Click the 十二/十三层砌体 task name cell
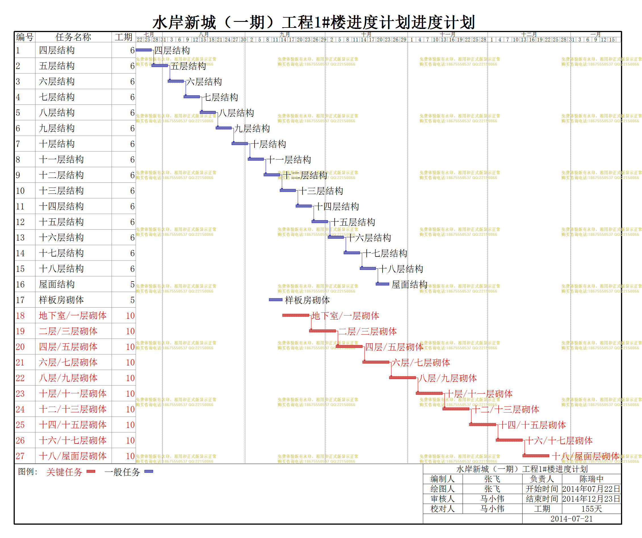This screenshot has height=538, width=642. pos(74,409)
